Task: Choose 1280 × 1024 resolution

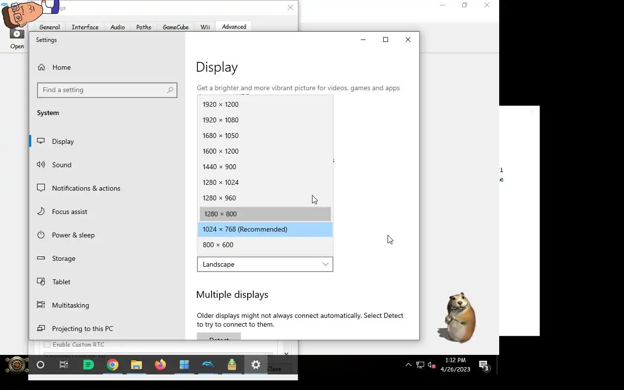Action: tap(265, 182)
